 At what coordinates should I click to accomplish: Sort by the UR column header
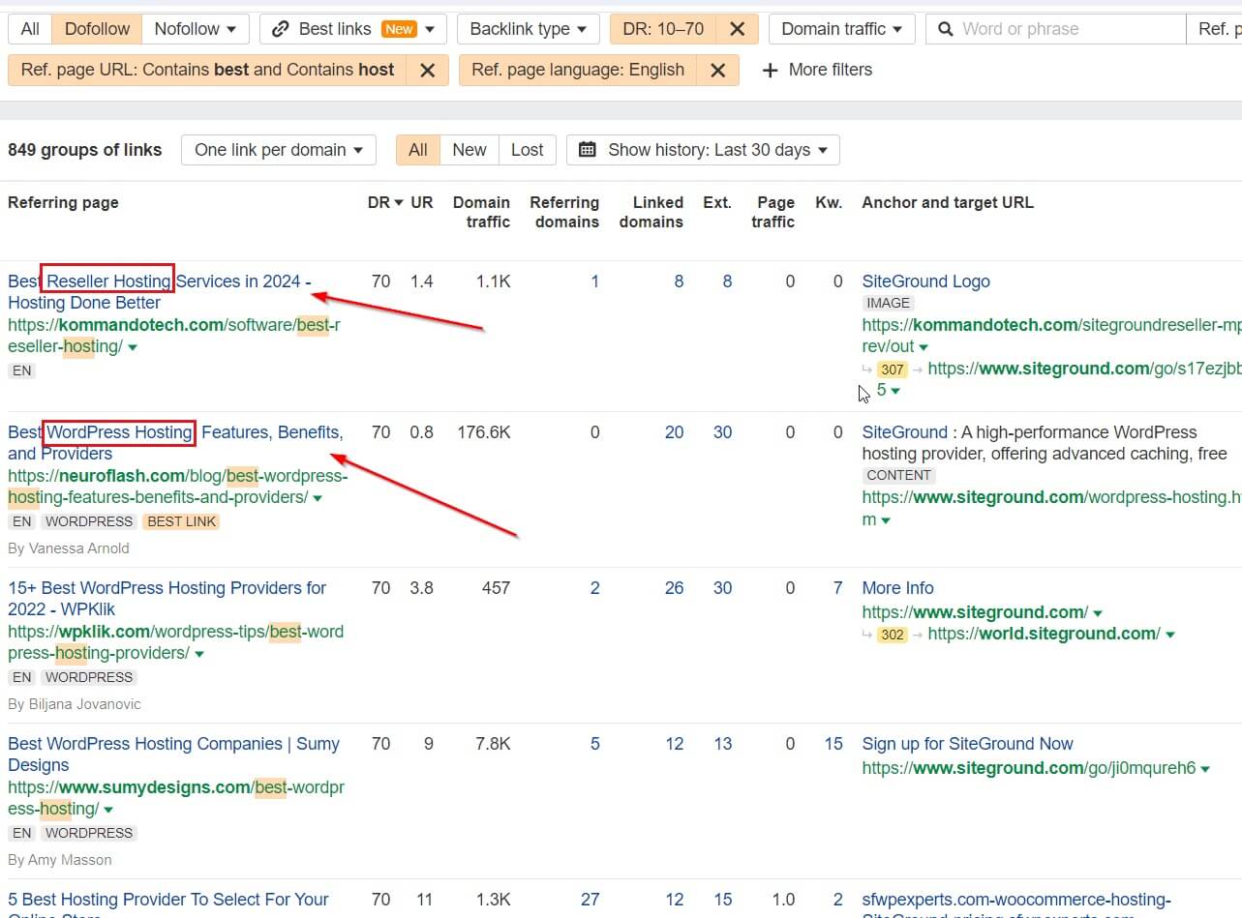(x=422, y=202)
